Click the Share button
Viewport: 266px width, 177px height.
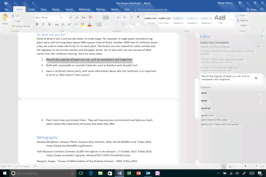click(251, 9)
